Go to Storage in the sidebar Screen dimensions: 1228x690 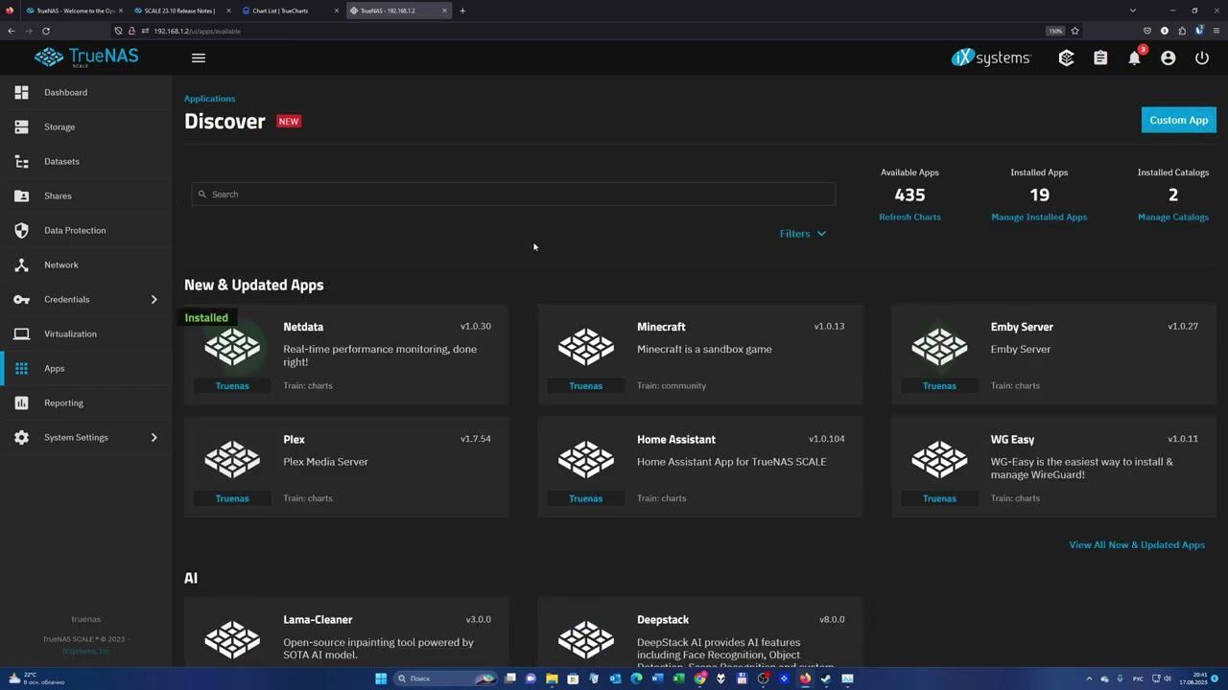pyautogui.click(x=59, y=126)
